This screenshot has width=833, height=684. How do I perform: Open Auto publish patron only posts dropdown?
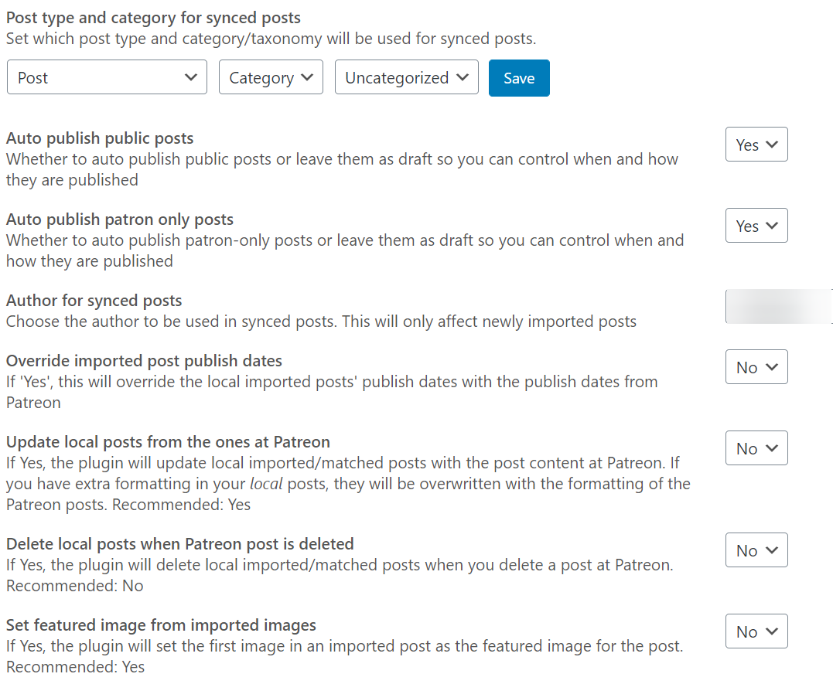[x=756, y=226]
